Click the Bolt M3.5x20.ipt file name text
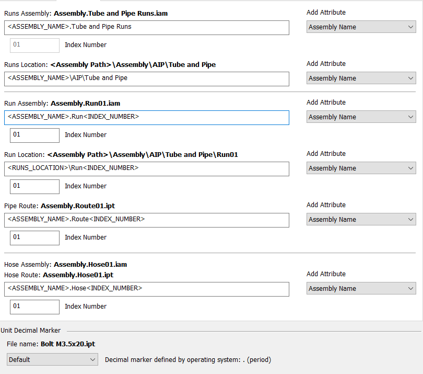Screen dimensions: 423x374 coord(68,344)
